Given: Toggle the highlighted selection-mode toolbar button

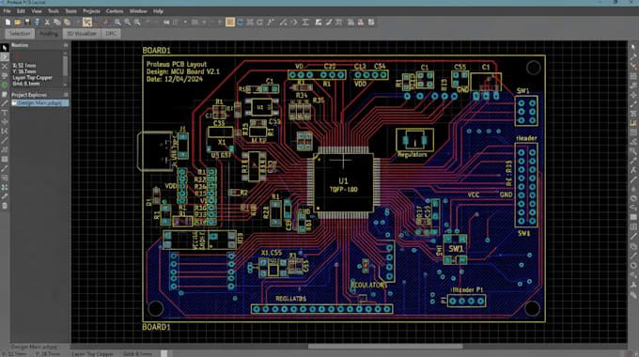Looking at the screenshot, I should coord(86,22).
